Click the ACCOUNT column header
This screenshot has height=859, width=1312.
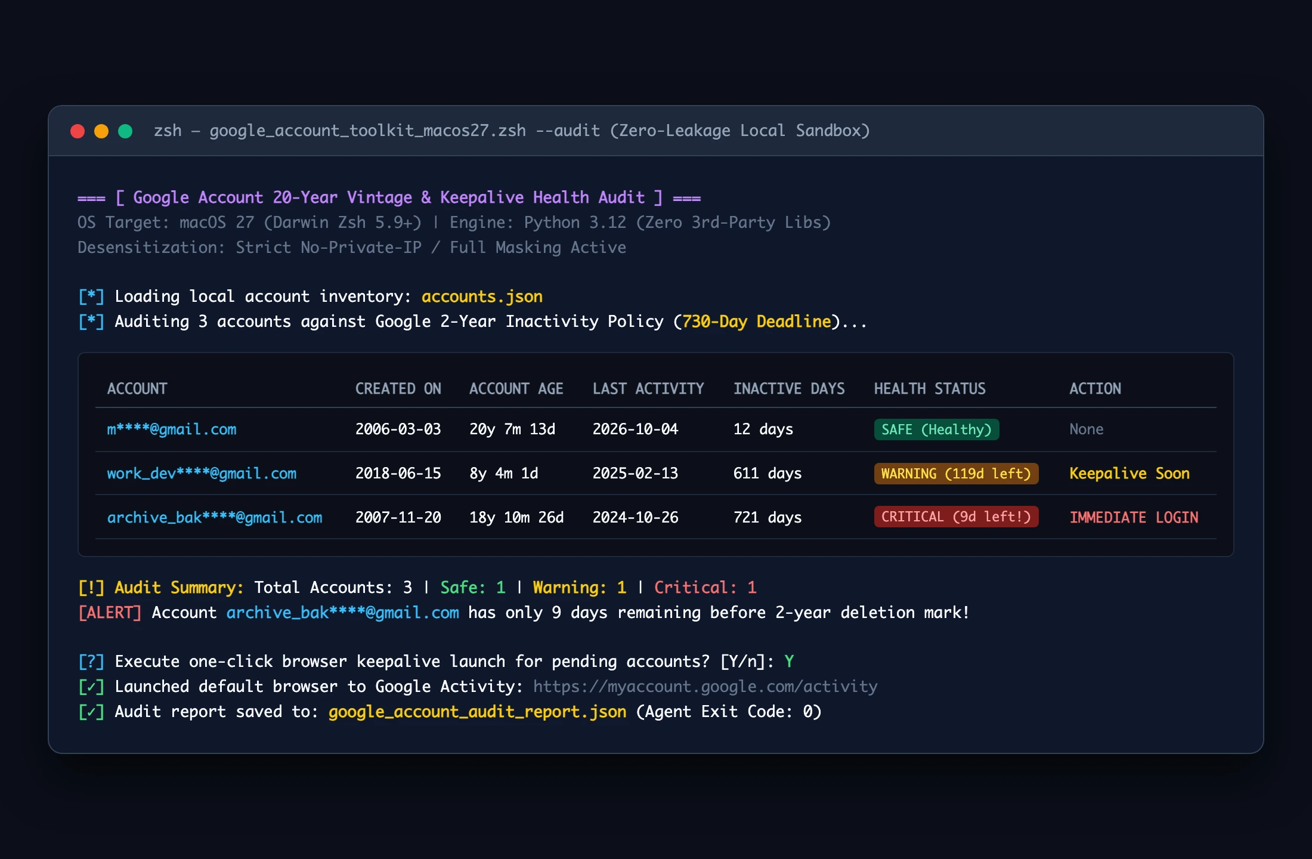pos(137,388)
